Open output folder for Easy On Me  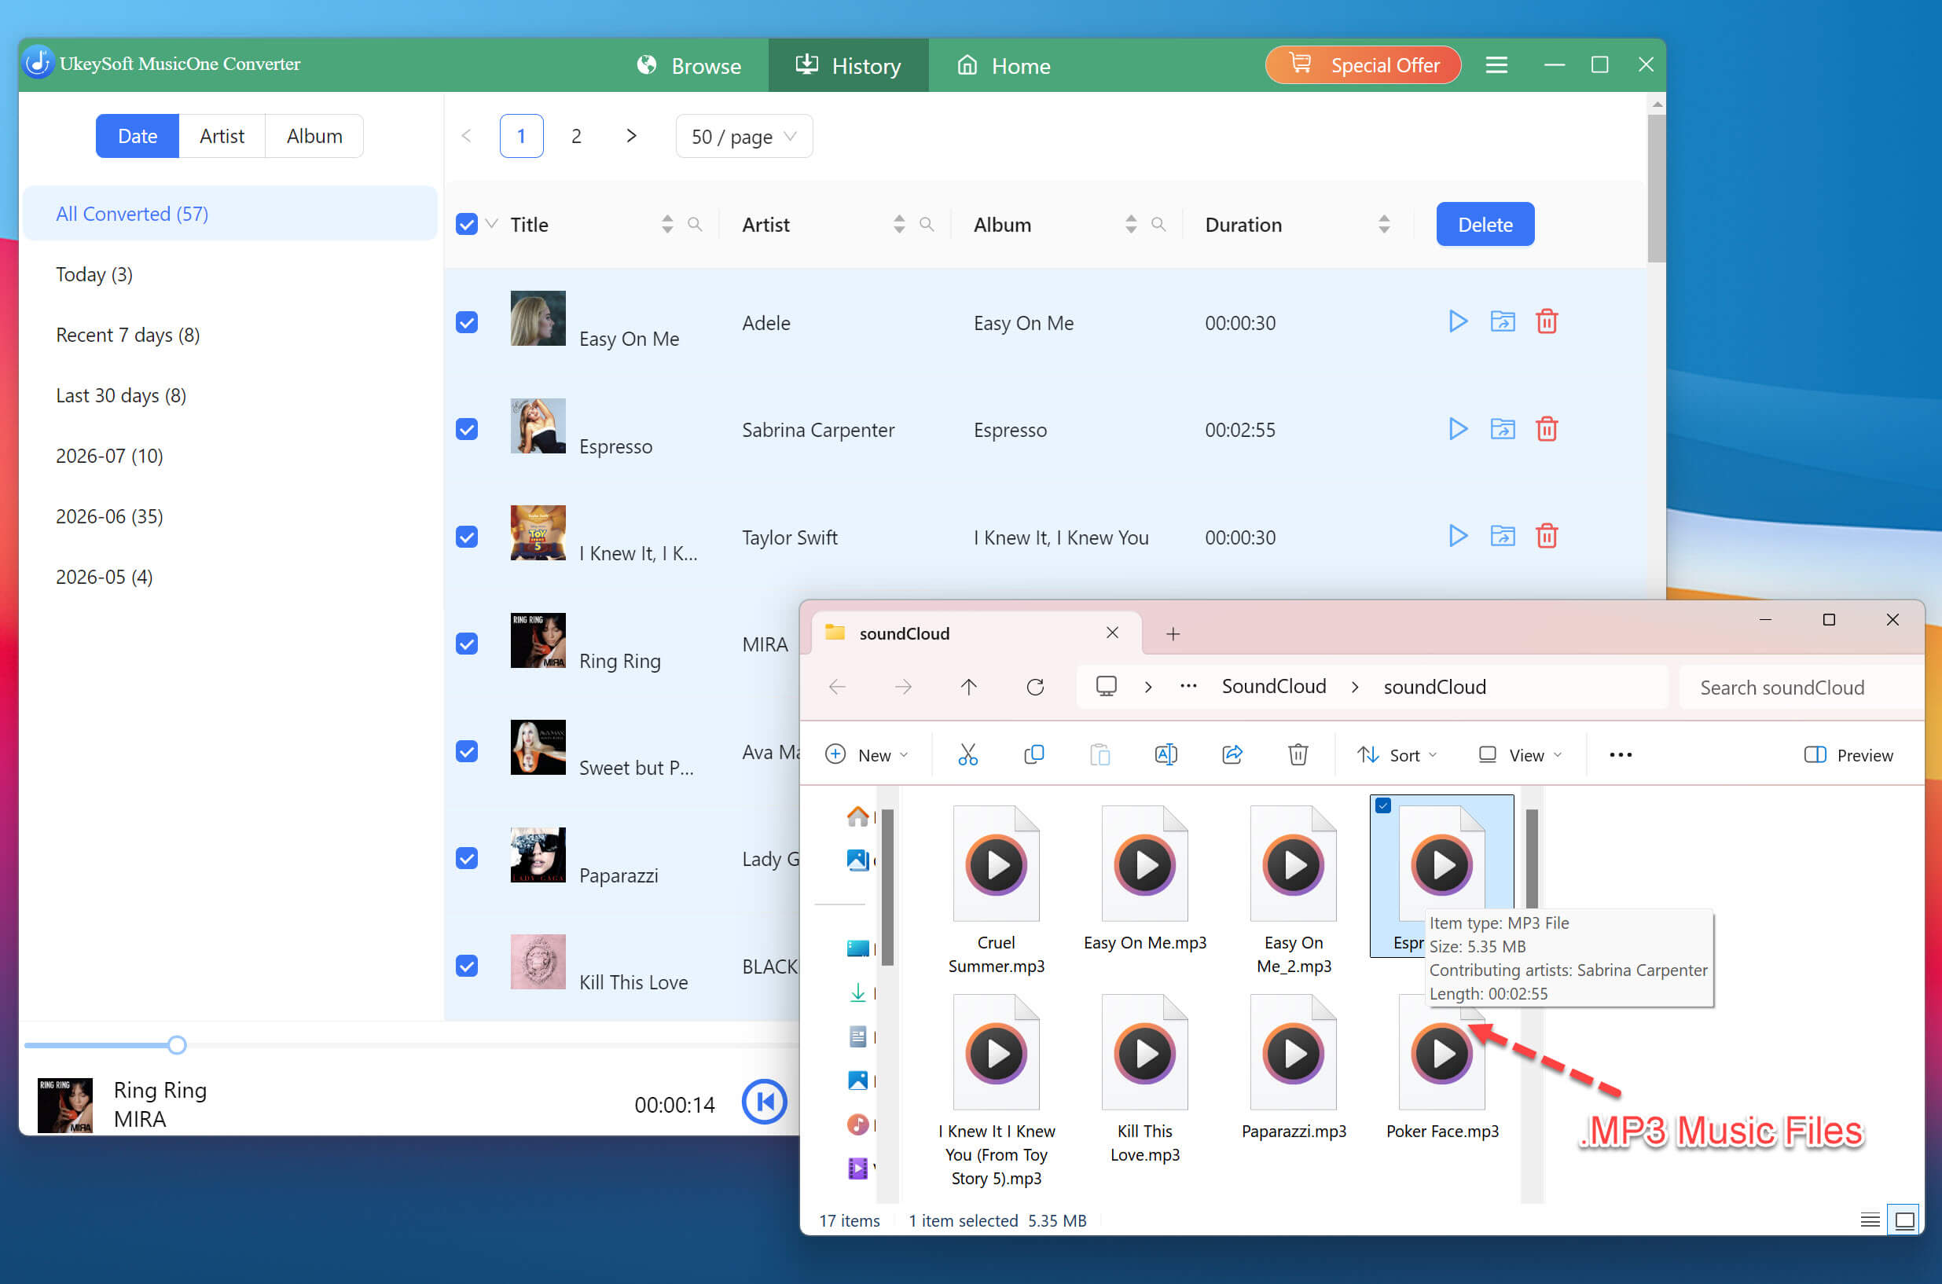tap(1502, 322)
